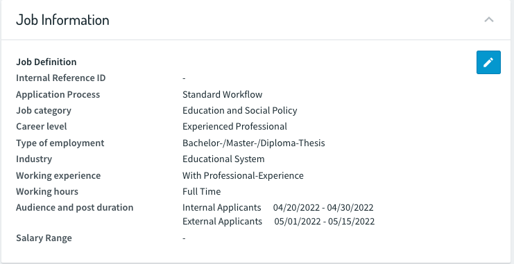
Task: Collapse the Job Information panel chevron
Action: coord(489,19)
